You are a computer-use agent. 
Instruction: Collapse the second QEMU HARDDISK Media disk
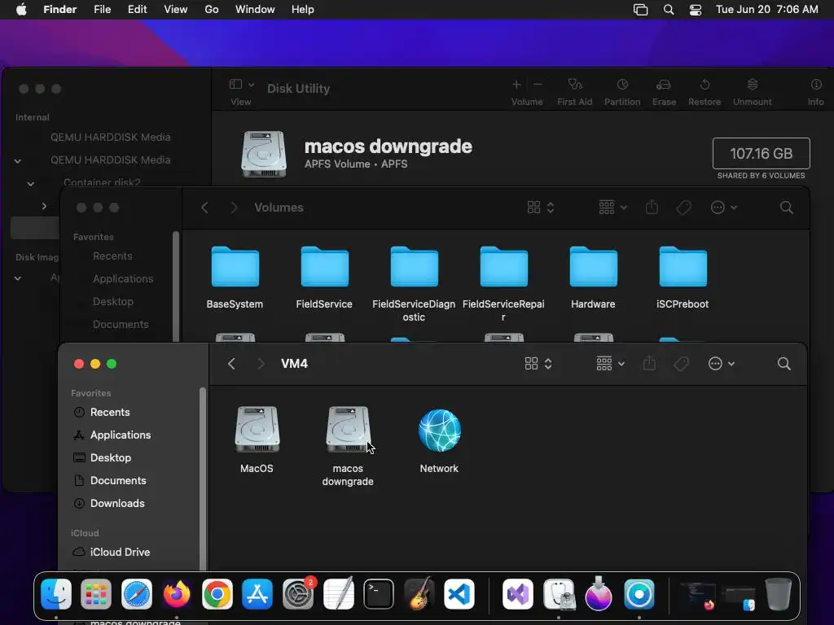tap(18, 160)
